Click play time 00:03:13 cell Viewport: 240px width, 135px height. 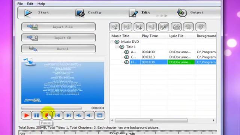click(148, 57)
